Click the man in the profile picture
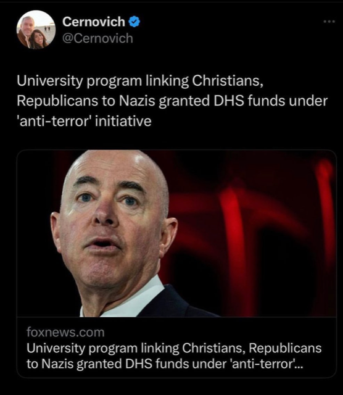Screen dimensions: 343x395 (25, 30)
